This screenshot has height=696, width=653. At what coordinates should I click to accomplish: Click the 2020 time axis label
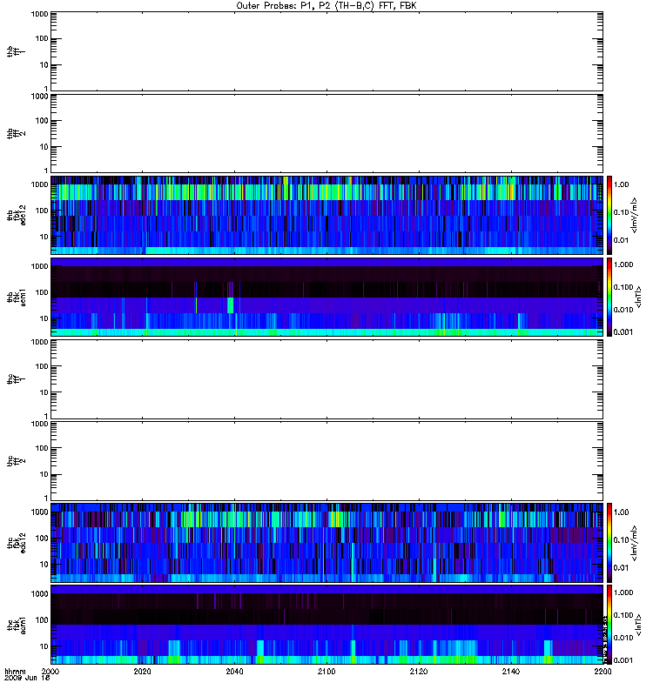(142, 671)
